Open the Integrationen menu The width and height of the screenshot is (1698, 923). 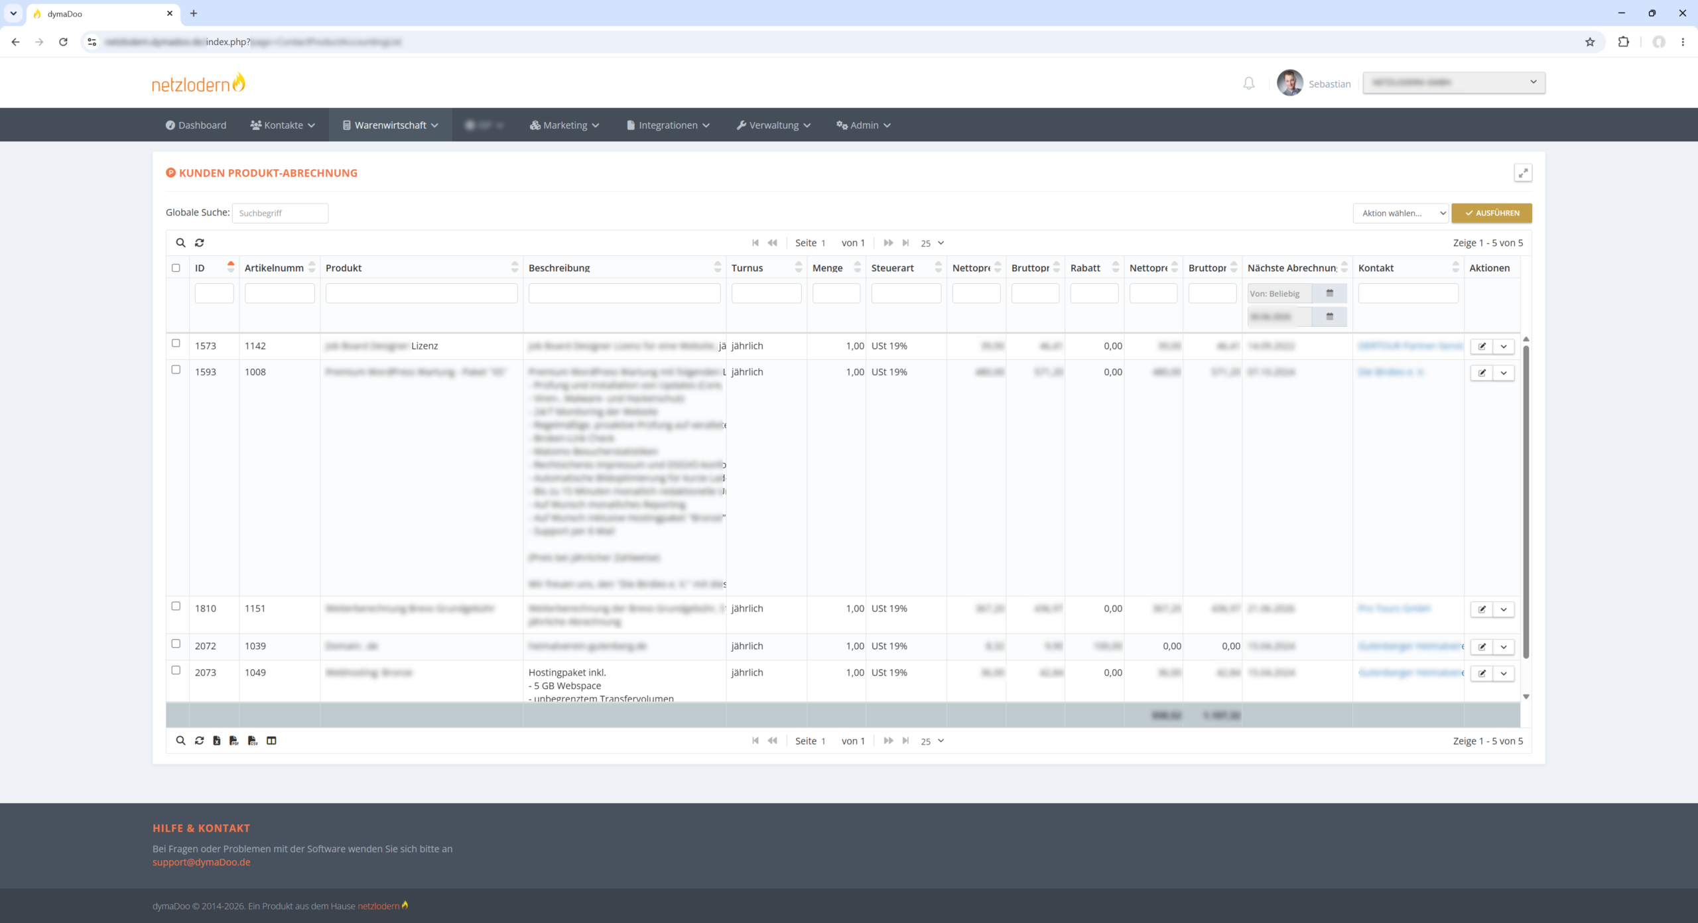click(x=668, y=125)
